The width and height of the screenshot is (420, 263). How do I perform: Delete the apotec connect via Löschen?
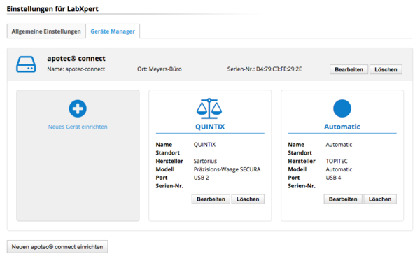coord(386,69)
